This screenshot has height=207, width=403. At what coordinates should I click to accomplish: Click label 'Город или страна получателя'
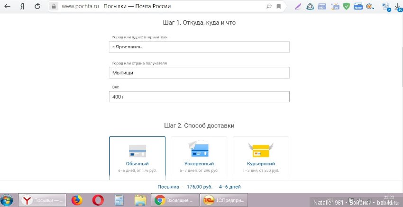139,63
